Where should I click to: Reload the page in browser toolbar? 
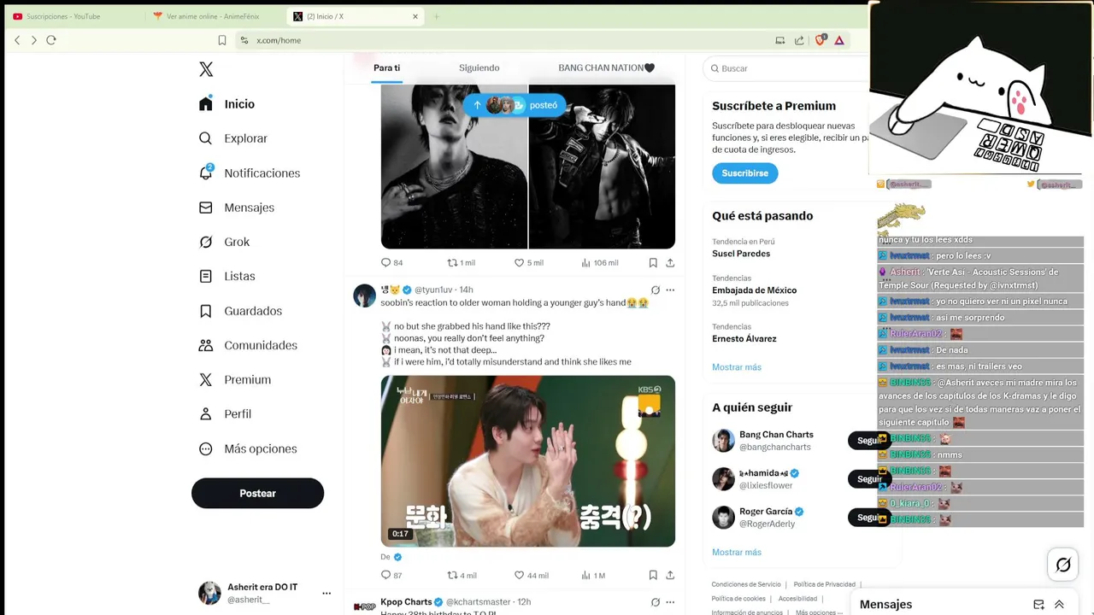[x=51, y=40]
